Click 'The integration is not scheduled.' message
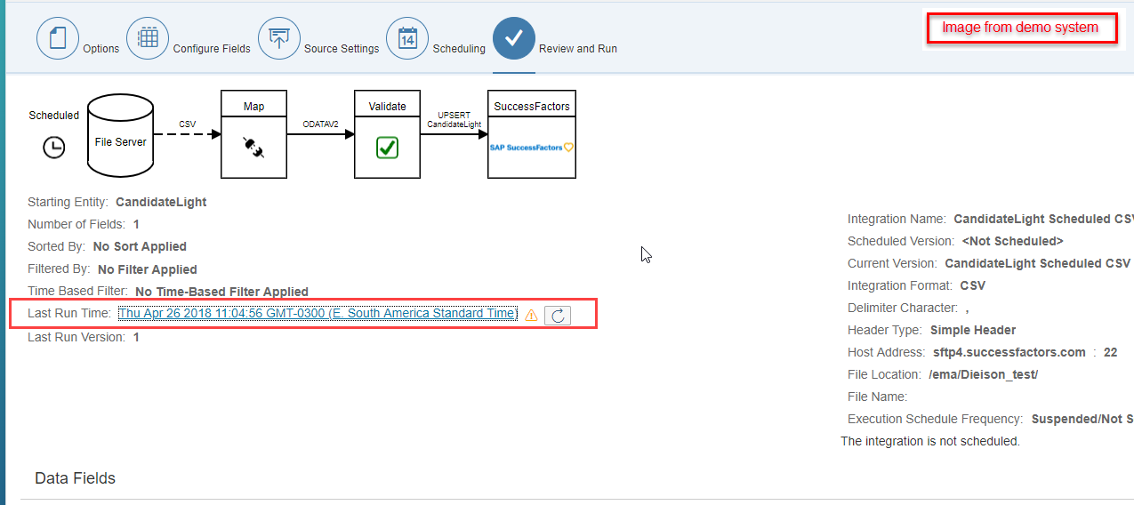Viewport: 1134px width, 505px height. click(x=930, y=441)
